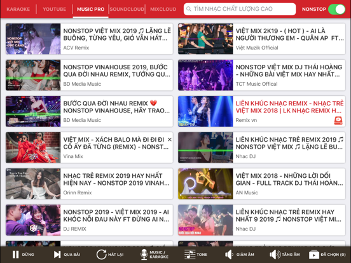This screenshot has height=263, width=351.
Task: Open thumbnail of Nhạc Trẻ Remix 2019 Orinn Remix
Action: [33, 184]
